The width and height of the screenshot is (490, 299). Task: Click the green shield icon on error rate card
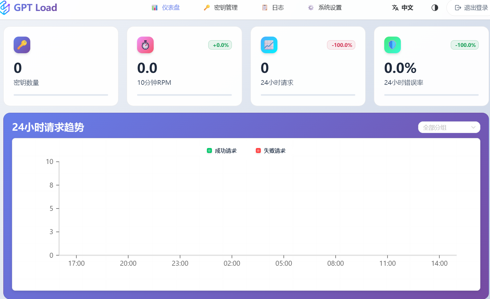tap(392, 45)
